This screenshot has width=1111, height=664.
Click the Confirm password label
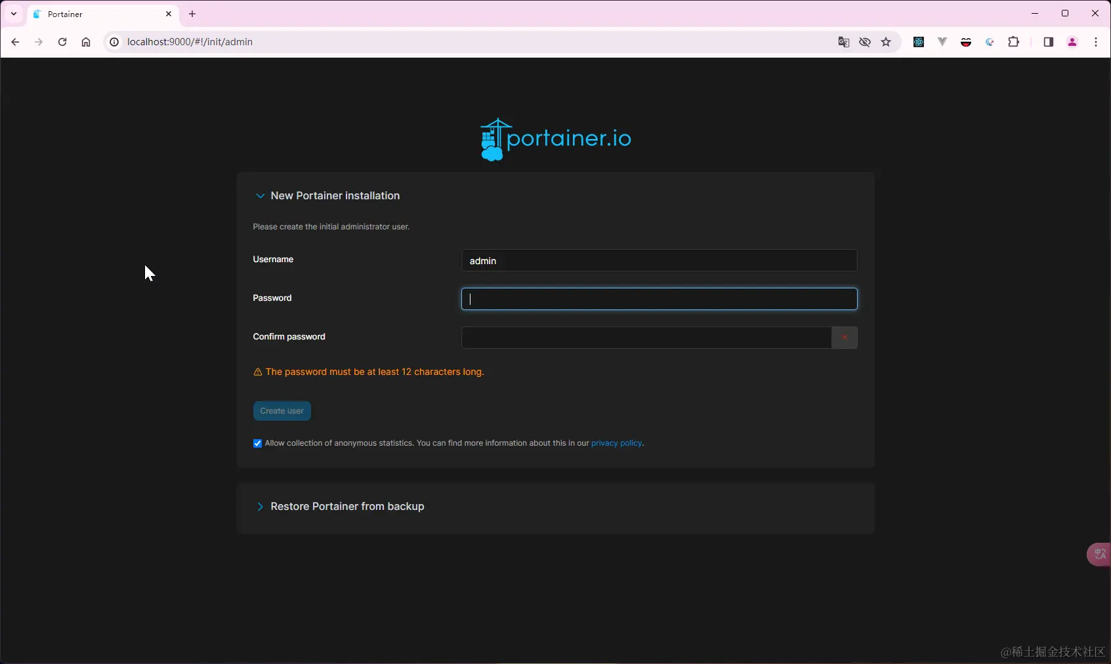click(x=289, y=337)
